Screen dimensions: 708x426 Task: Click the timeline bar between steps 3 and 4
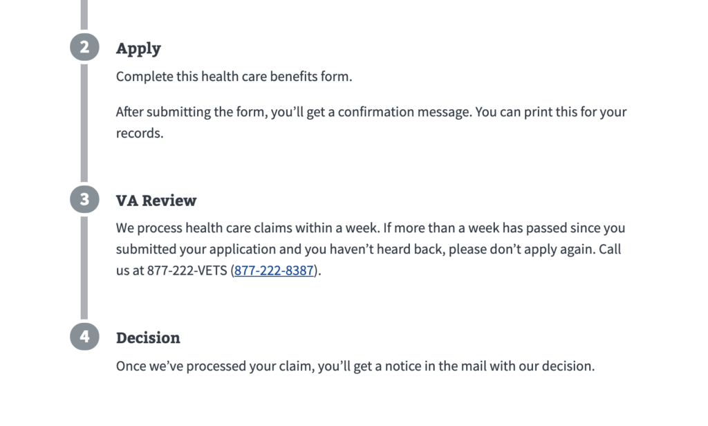[84, 268]
